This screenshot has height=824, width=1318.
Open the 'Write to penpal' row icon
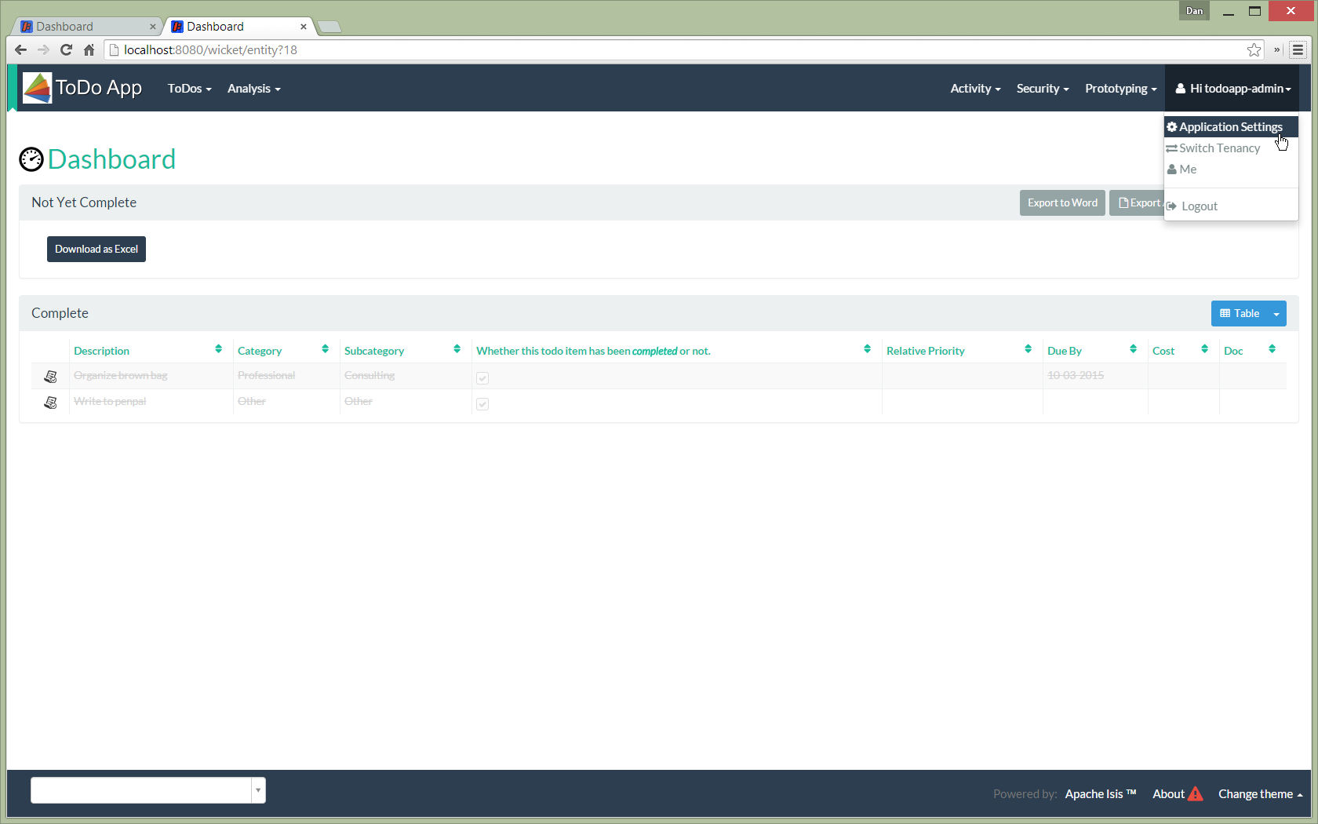coord(50,403)
